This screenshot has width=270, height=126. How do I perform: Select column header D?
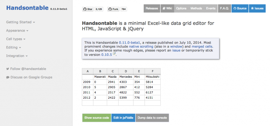[x=126, y=71]
